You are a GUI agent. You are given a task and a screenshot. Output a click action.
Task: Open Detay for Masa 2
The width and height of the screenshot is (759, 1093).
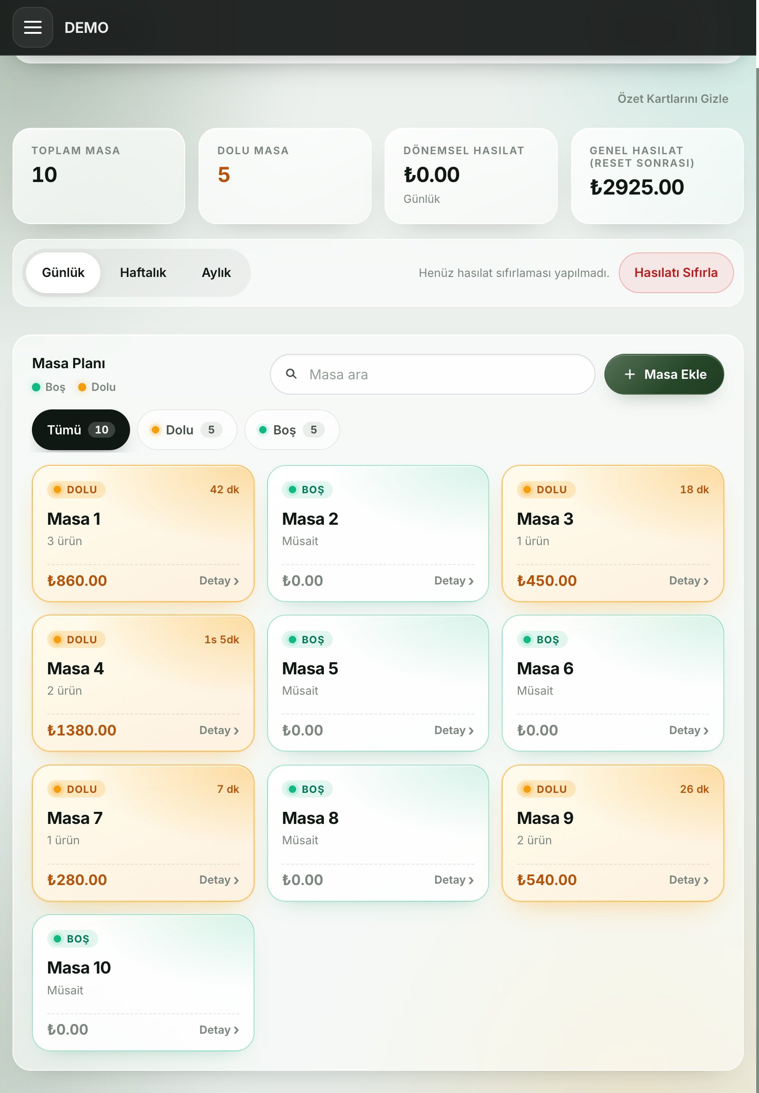coord(454,580)
